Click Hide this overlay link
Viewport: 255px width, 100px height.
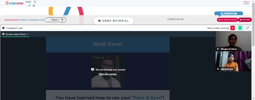click(108, 74)
